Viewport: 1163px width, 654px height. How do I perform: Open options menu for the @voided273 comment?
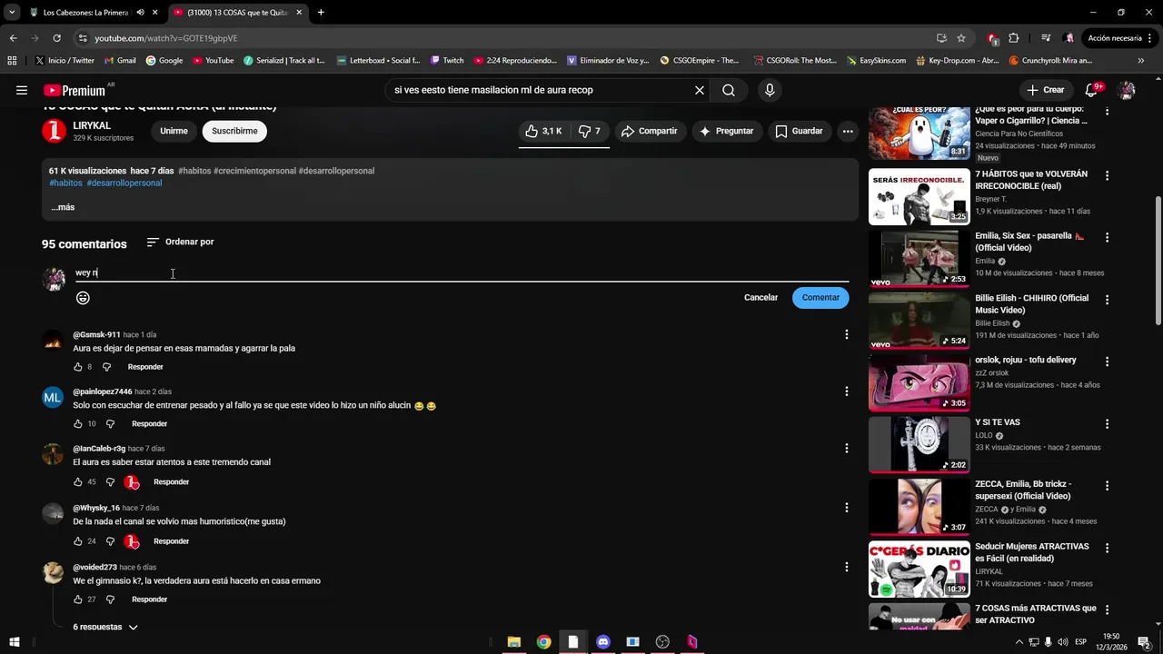click(x=847, y=567)
